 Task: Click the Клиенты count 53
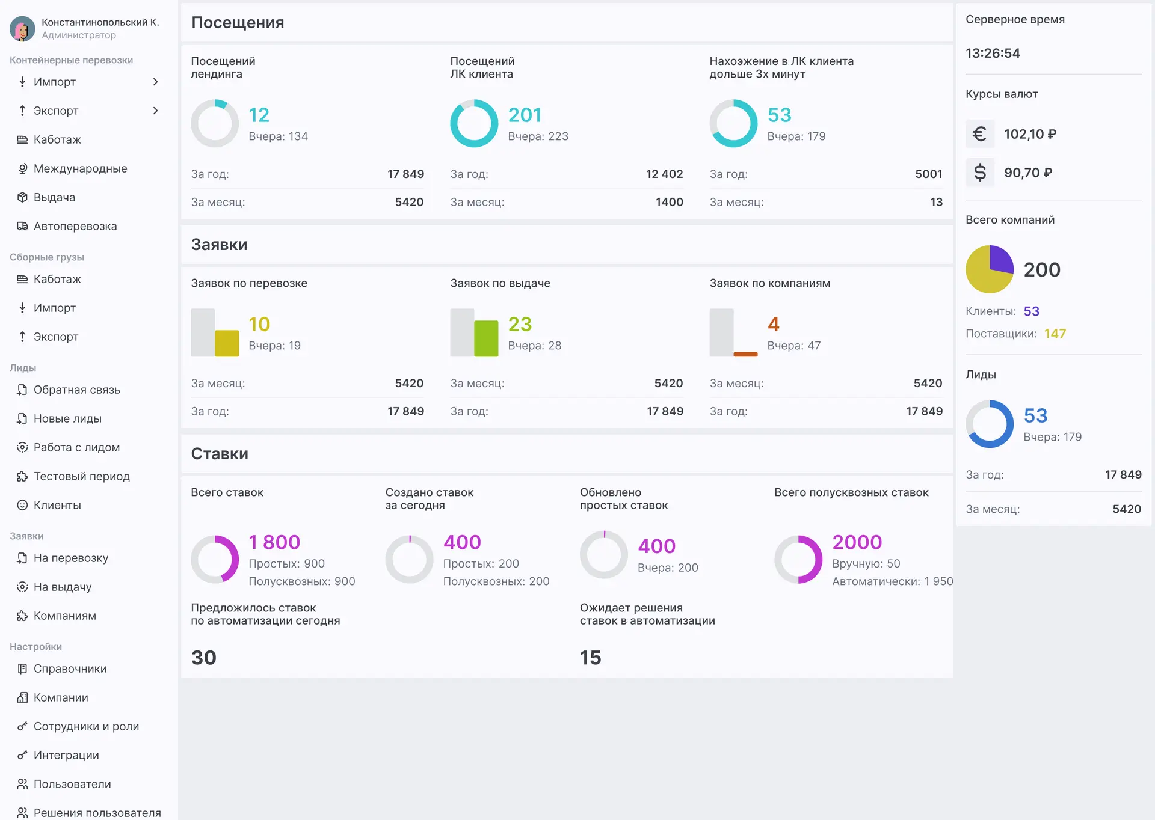pyautogui.click(x=1032, y=311)
